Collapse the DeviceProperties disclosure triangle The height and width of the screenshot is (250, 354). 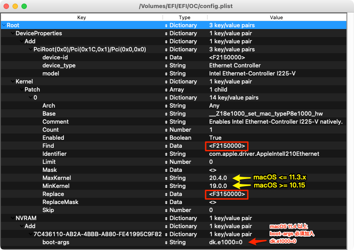coord(13,33)
